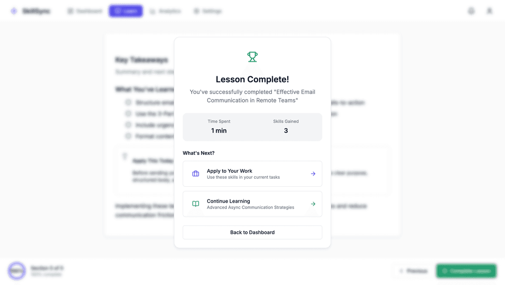The width and height of the screenshot is (505, 285).
Task: Click the green Complete Lesson button
Action: tap(466, 271)
